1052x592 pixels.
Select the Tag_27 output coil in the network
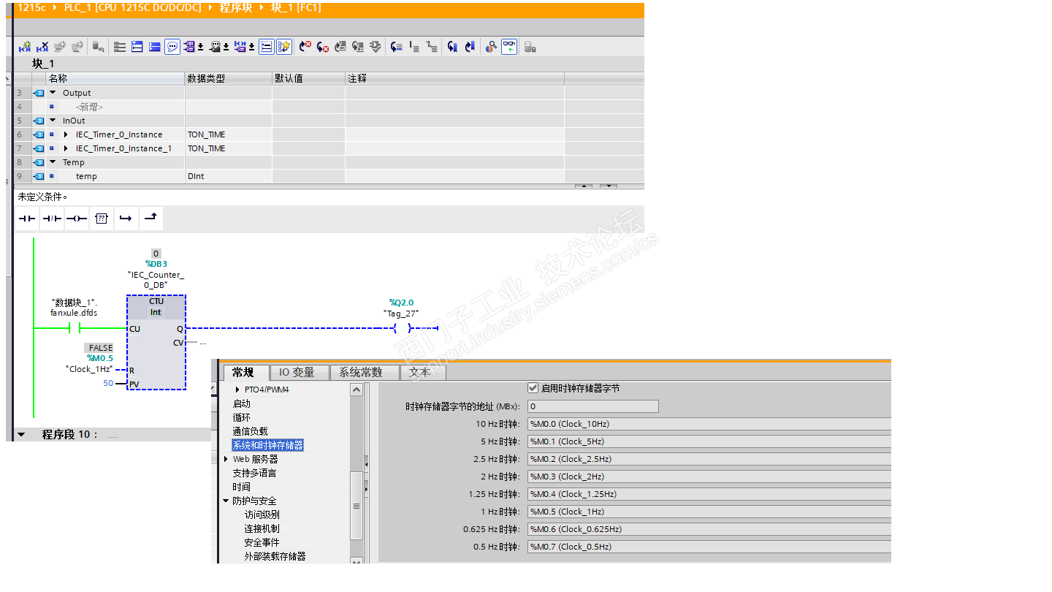tap(402, 328)
